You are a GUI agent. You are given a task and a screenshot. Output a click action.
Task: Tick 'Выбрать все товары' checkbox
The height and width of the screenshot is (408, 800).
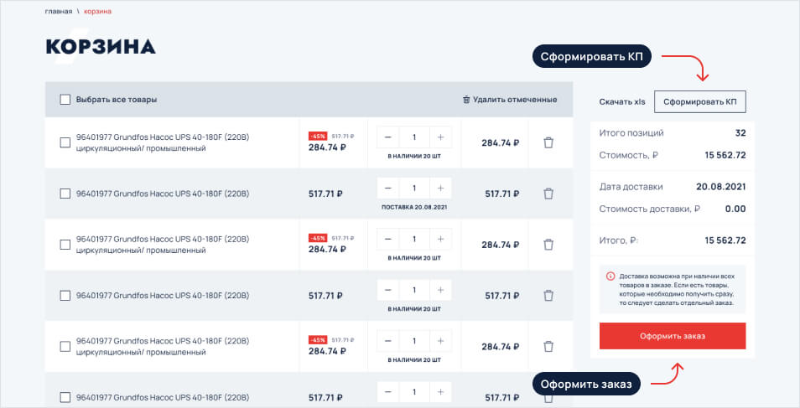tap(65, 100)
